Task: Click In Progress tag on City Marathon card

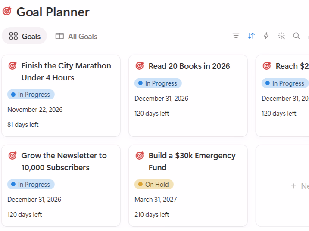Action: click(31, 95)
